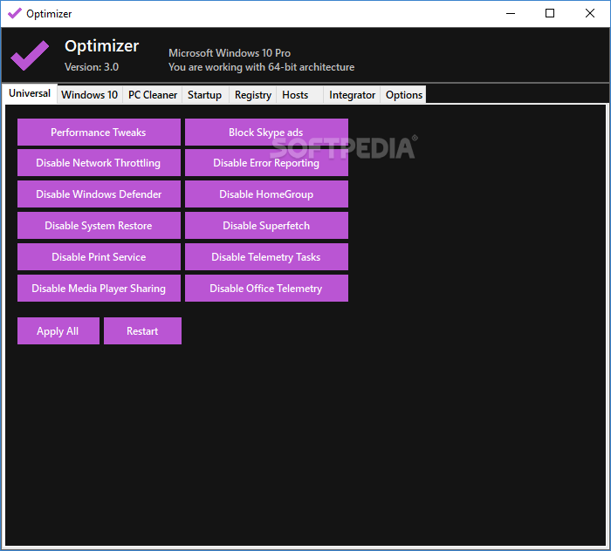Open the Options tab
Viewport: 611px width, 551px height.
point(403,95)
